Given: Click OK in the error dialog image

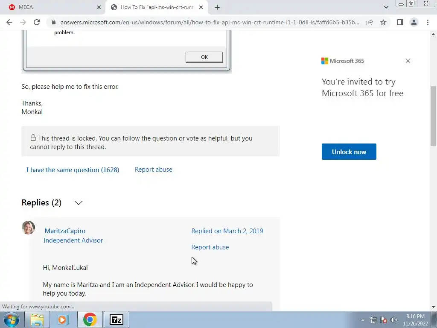Looking at the screenshot, I should pyautogui.click(x=204, y=57).
